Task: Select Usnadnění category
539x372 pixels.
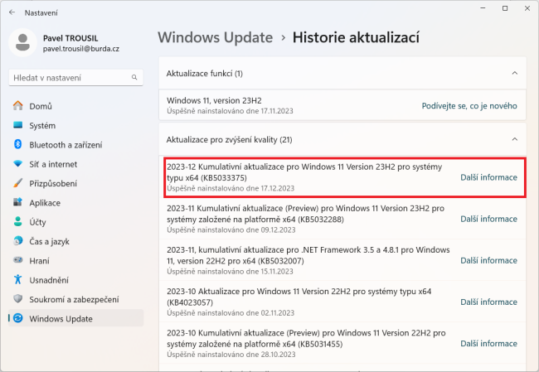Action: pos(75,280)
